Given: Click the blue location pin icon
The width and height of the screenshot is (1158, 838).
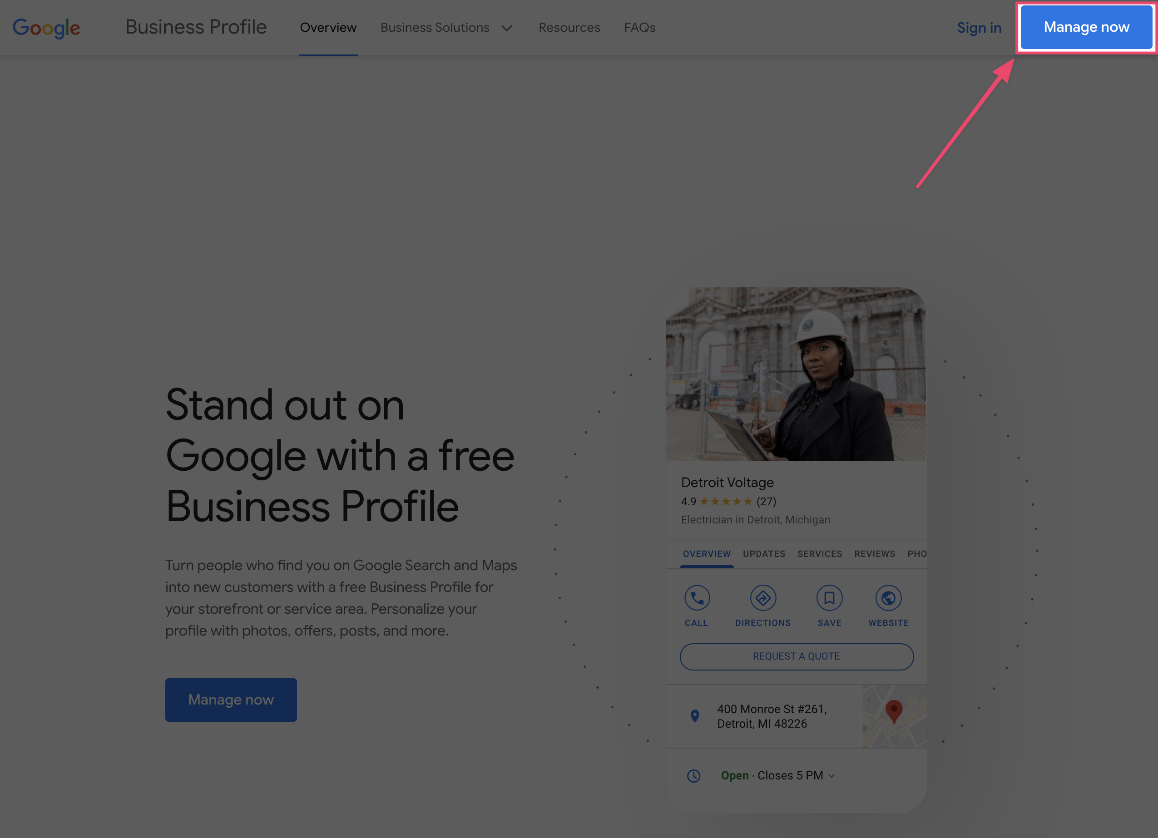Looking at the screenshot, I should click(695, 716).
